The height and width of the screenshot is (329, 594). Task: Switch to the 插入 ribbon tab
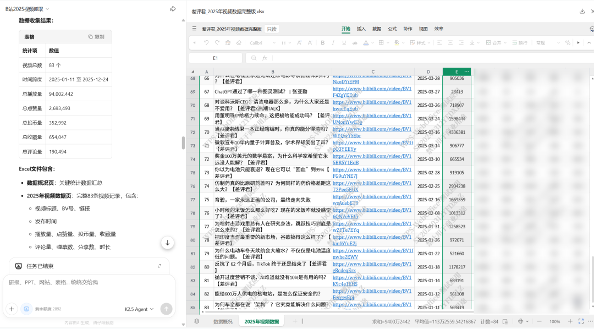point(361,29)
